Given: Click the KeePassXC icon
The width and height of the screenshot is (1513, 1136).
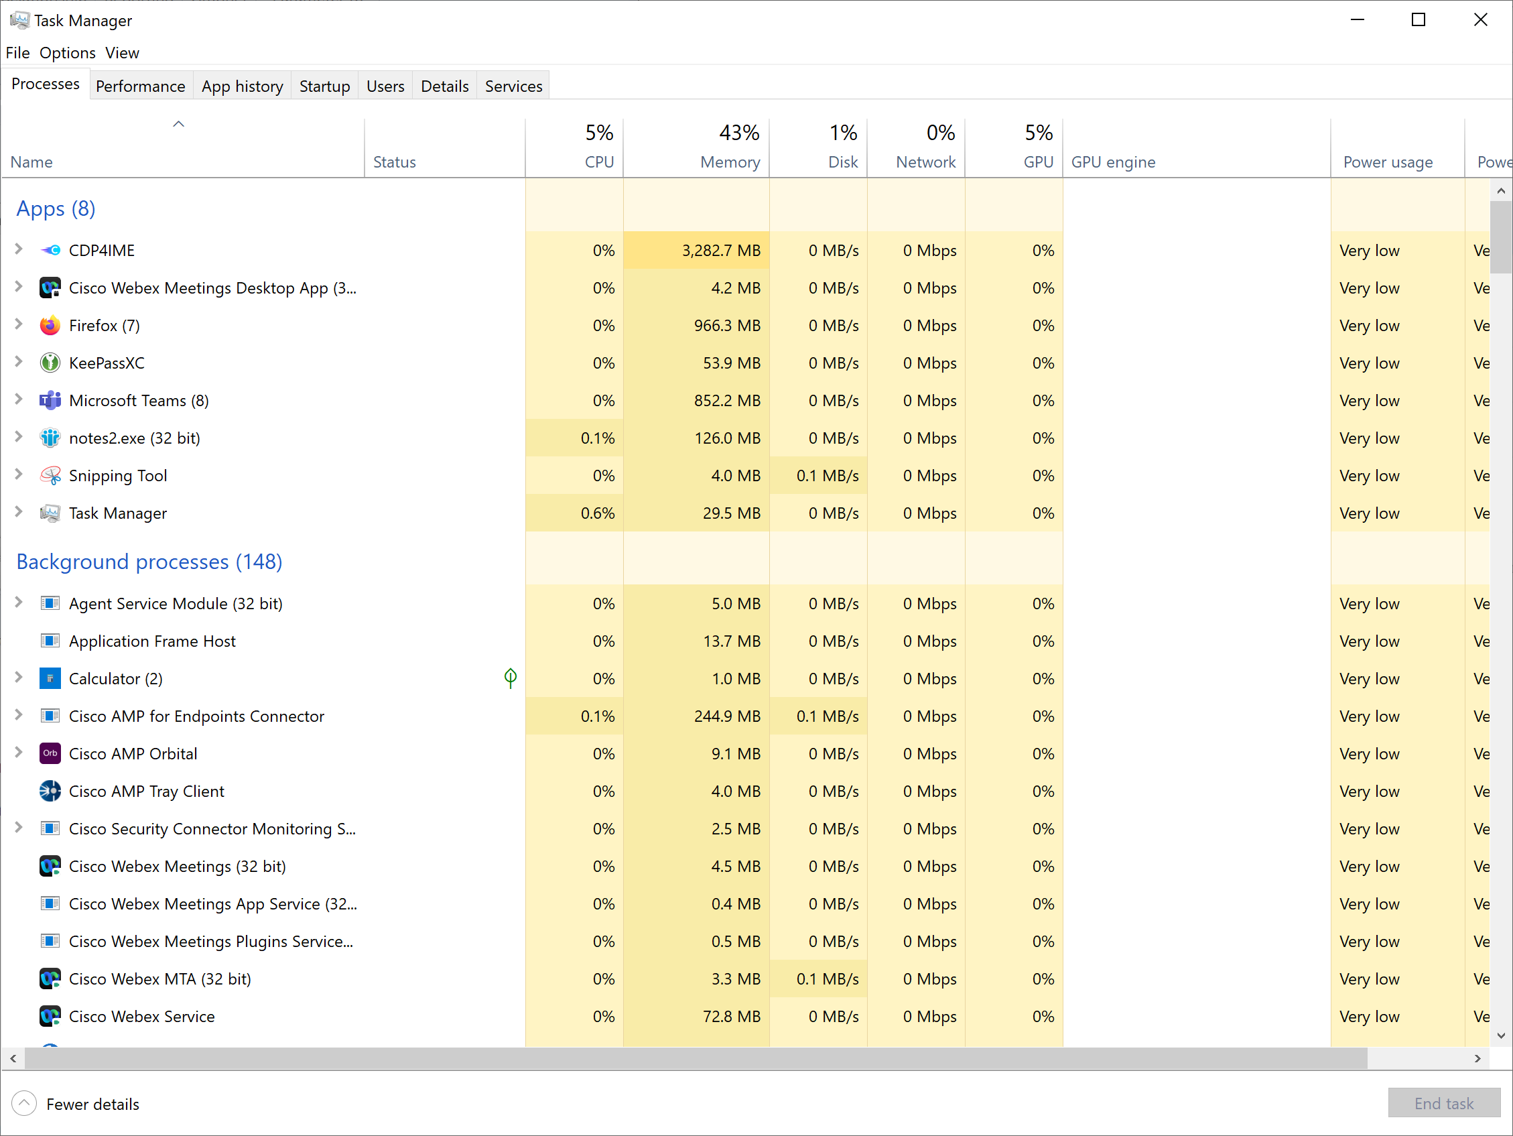Looking at the screenshot, I should [50, 363].
